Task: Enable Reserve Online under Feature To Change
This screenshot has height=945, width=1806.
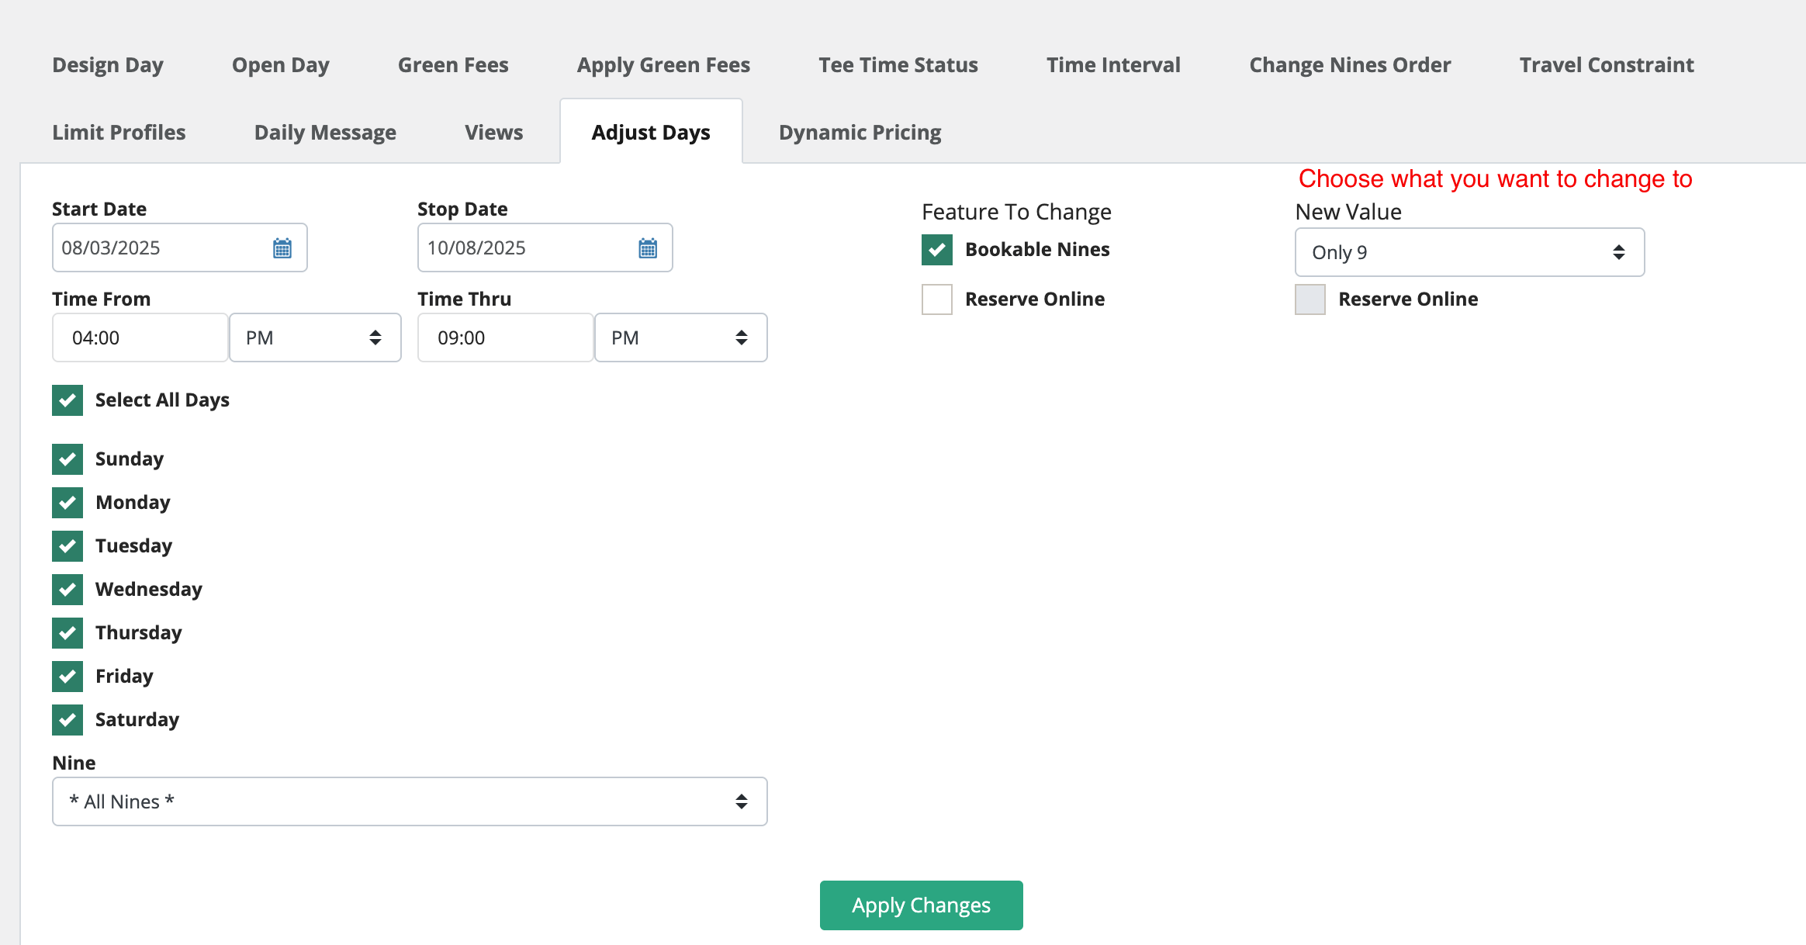Action: tap(937, 299)
